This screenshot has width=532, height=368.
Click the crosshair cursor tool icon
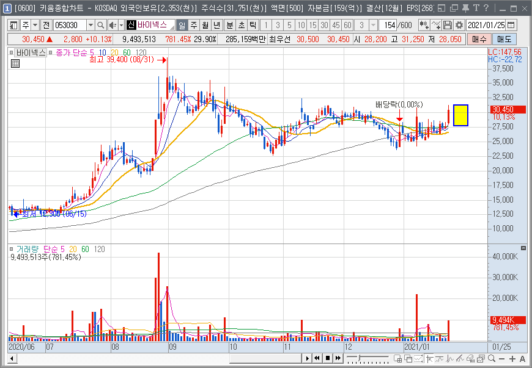[429, 358]
